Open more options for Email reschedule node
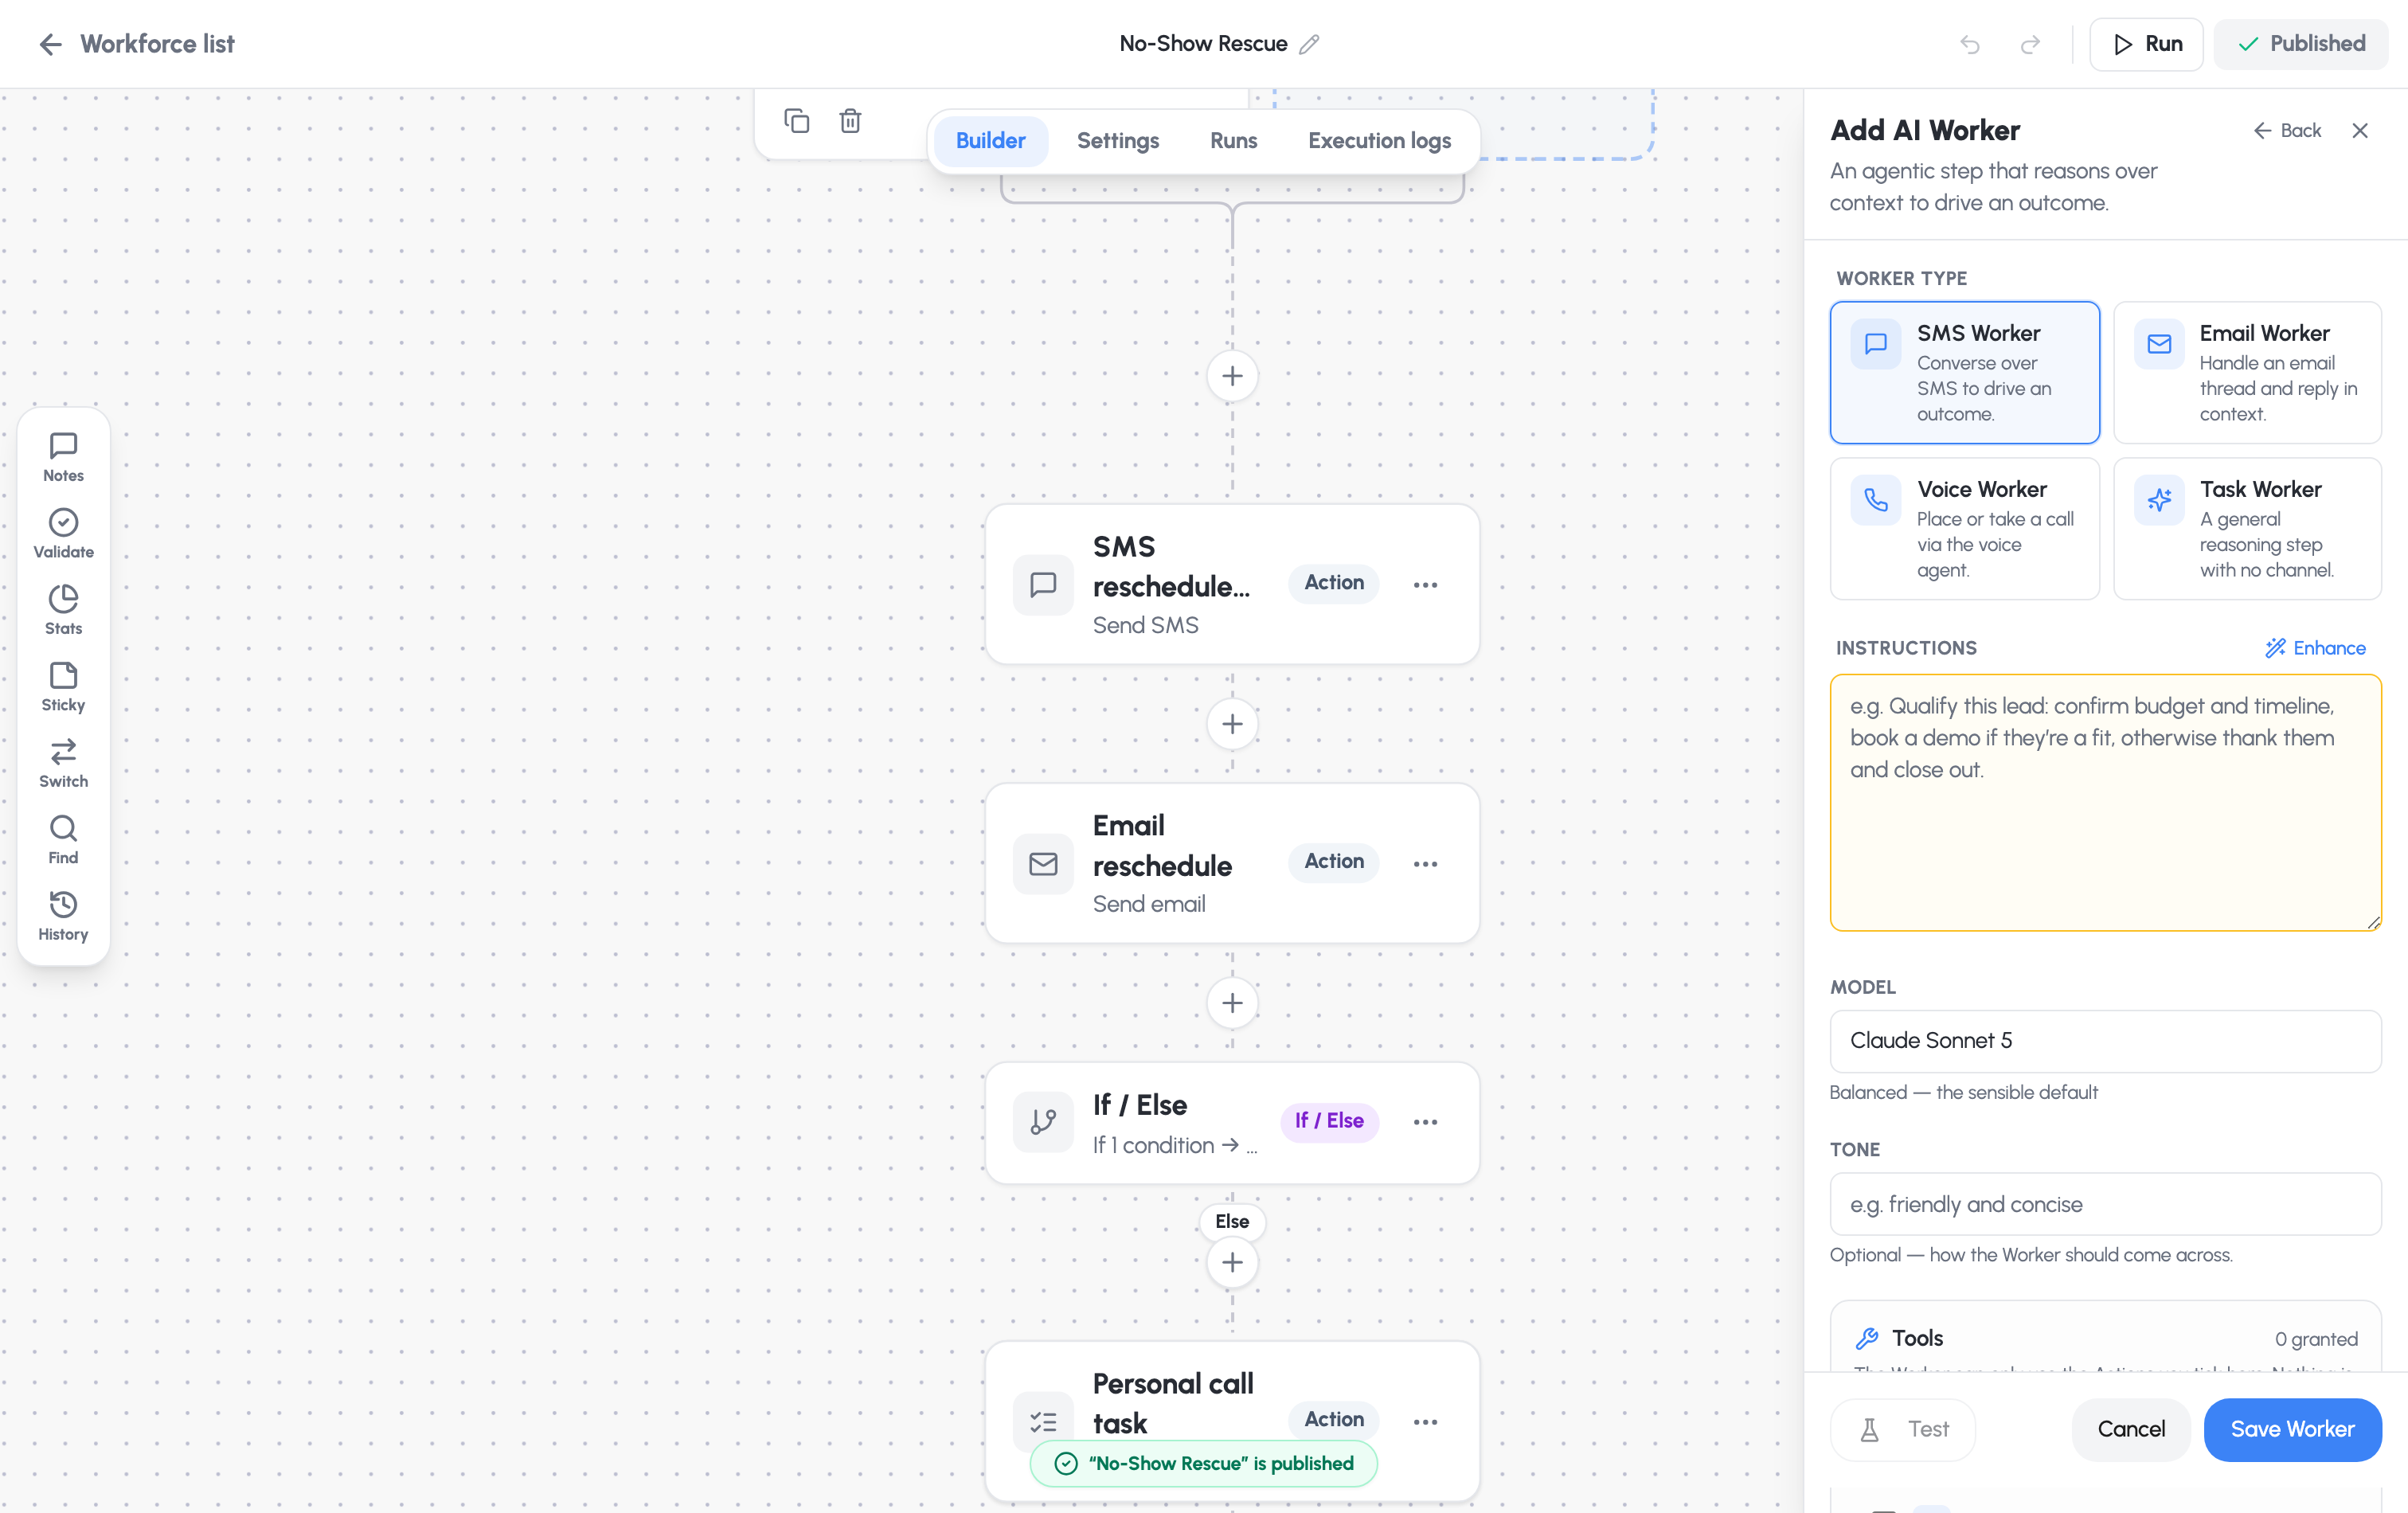This screenshot has width=2408, height=1513. [x=1425, y=863]
